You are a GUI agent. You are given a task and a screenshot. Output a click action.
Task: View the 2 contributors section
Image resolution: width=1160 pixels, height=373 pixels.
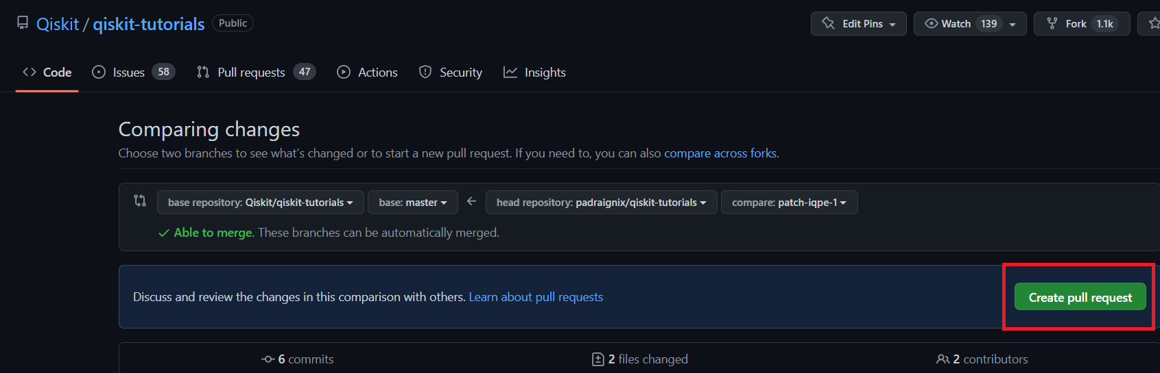(982, 359)
